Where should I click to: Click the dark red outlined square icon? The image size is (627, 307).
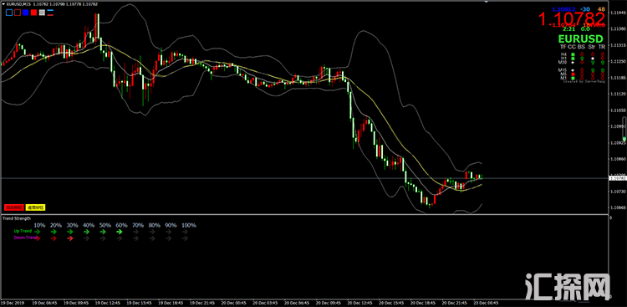click(x=18, y=13)
